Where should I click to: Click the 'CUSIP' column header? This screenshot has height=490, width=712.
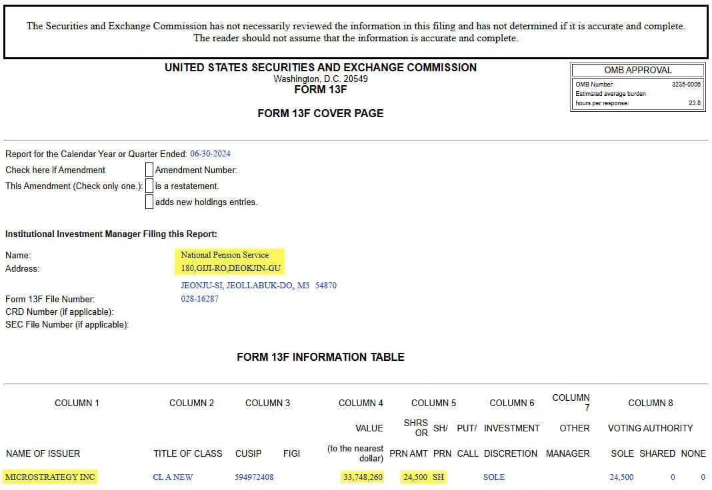pyautogui.click(x=249, y=453)
